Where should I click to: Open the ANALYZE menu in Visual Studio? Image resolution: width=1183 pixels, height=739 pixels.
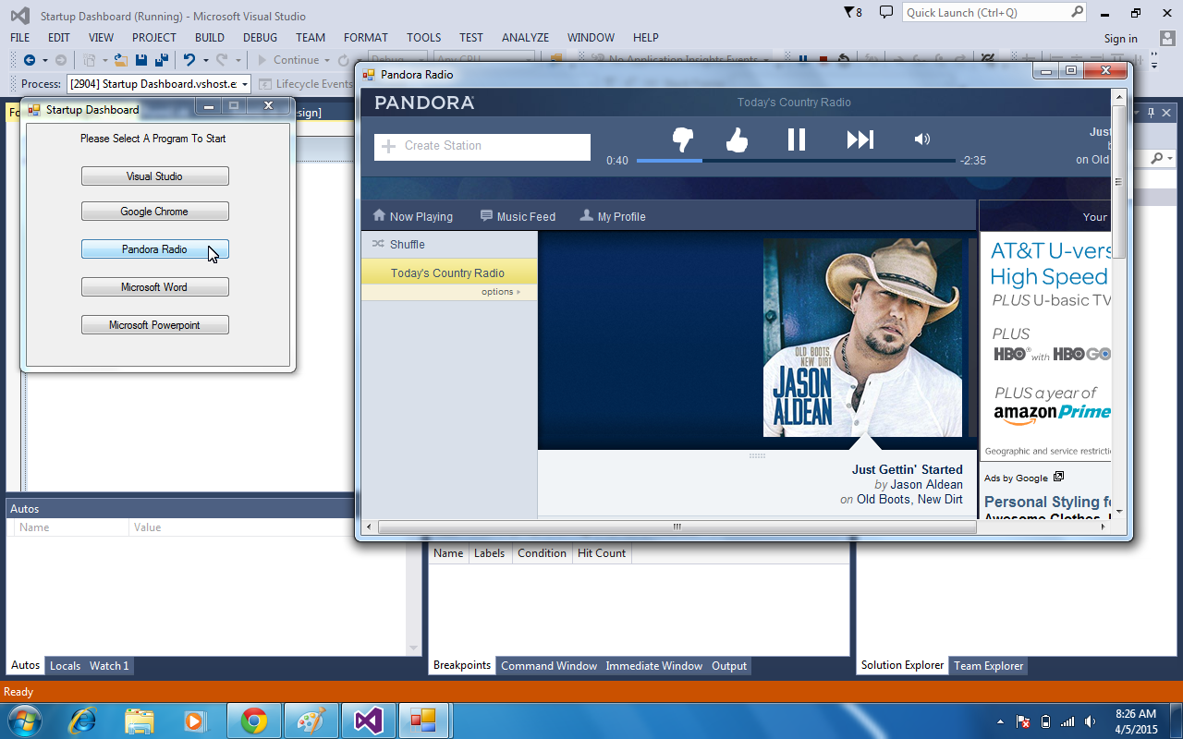525,38
